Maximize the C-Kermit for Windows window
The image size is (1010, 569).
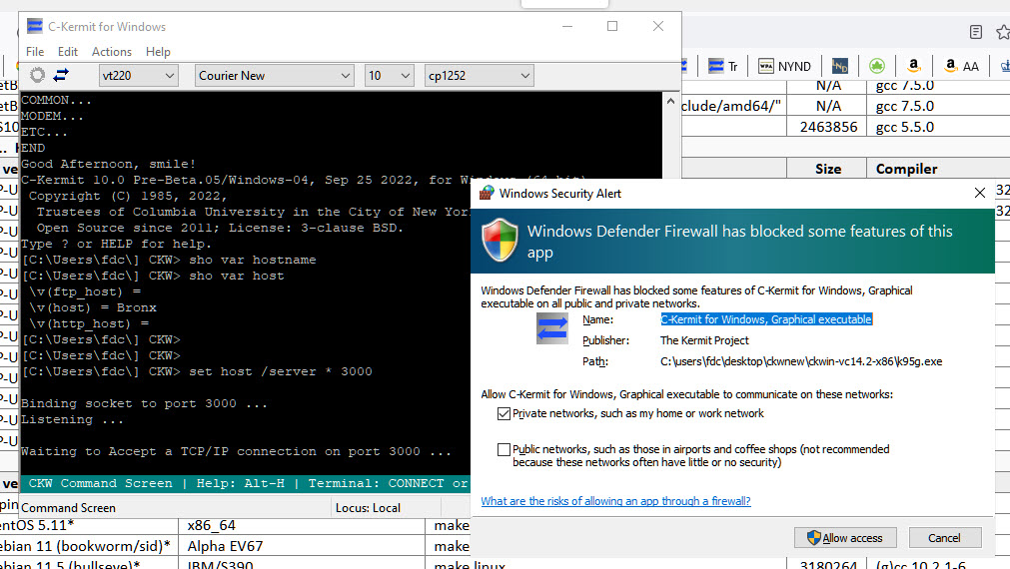tap(612, 26)
